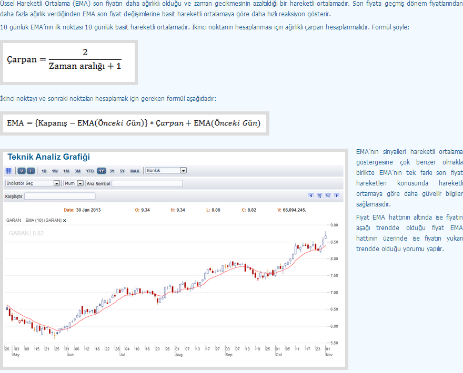Click the Nov month axis label

[x=329, y=355]
